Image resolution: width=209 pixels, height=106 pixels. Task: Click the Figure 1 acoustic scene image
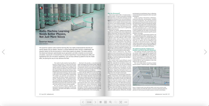(x=151, y=76)
